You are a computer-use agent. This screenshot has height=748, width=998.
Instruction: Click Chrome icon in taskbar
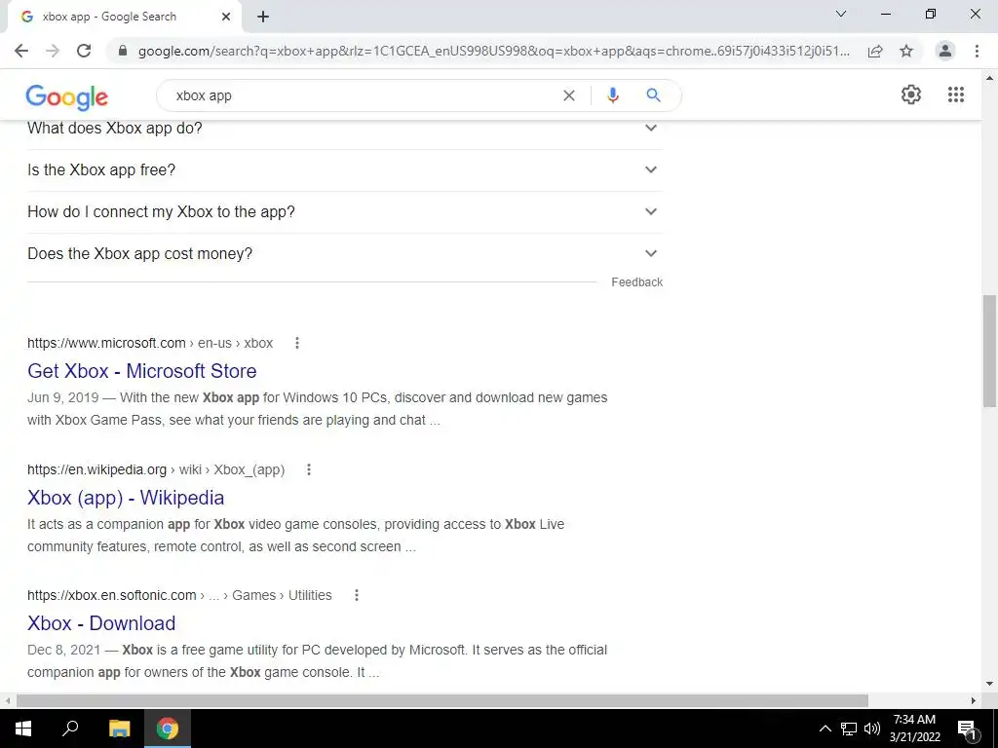pyautogui.click(x=168, y=729)
